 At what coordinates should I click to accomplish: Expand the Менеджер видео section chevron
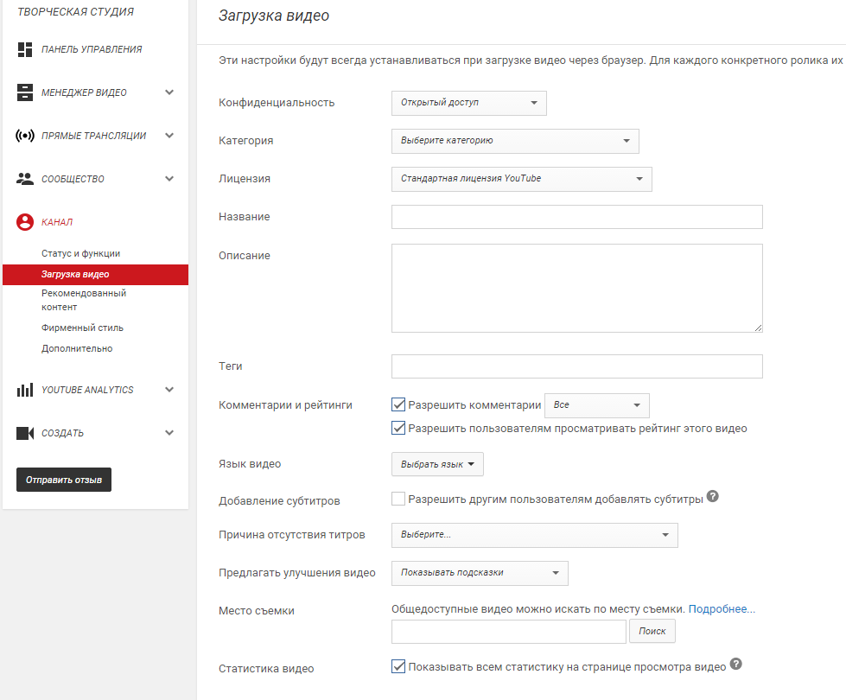pyautogui.click(x=169, y=92)
